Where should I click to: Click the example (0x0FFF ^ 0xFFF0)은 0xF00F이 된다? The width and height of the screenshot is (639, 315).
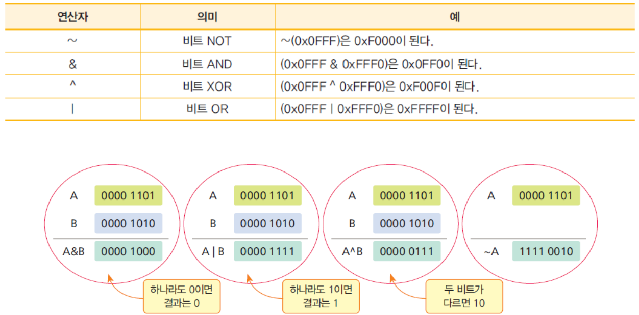pos(380,87)
